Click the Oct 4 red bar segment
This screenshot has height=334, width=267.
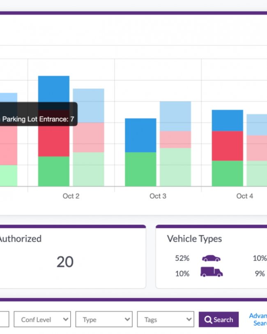[227, 146]
